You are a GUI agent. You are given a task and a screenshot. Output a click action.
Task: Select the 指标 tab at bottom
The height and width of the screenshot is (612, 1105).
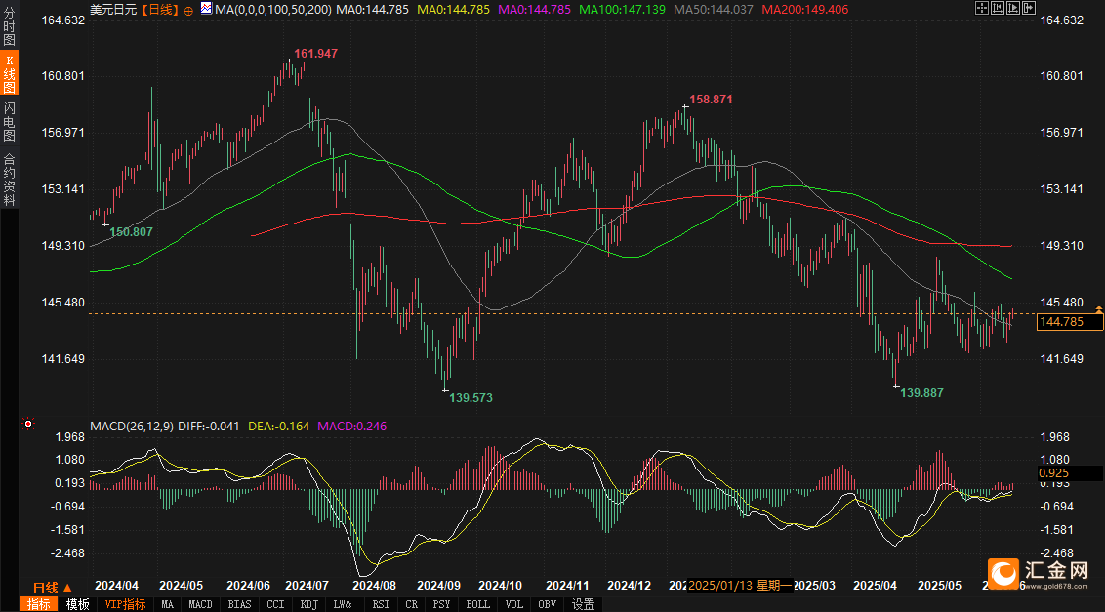(39, 604)
